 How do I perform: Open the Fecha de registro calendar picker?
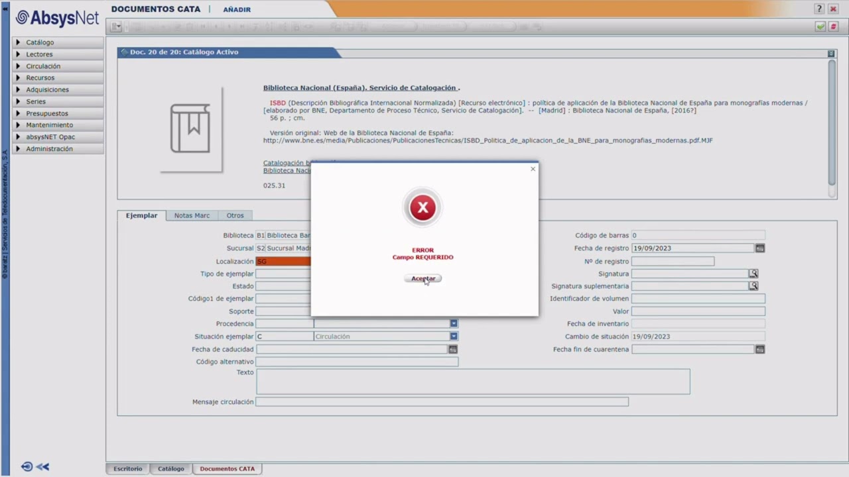click(760, 248)
